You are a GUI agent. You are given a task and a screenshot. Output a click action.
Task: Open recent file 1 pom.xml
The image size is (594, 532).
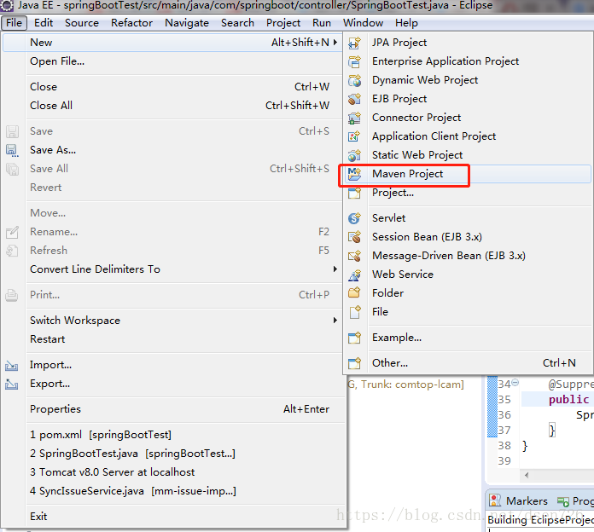point(172,435)
